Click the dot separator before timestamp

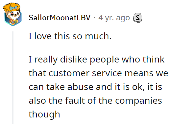(94, 18)
